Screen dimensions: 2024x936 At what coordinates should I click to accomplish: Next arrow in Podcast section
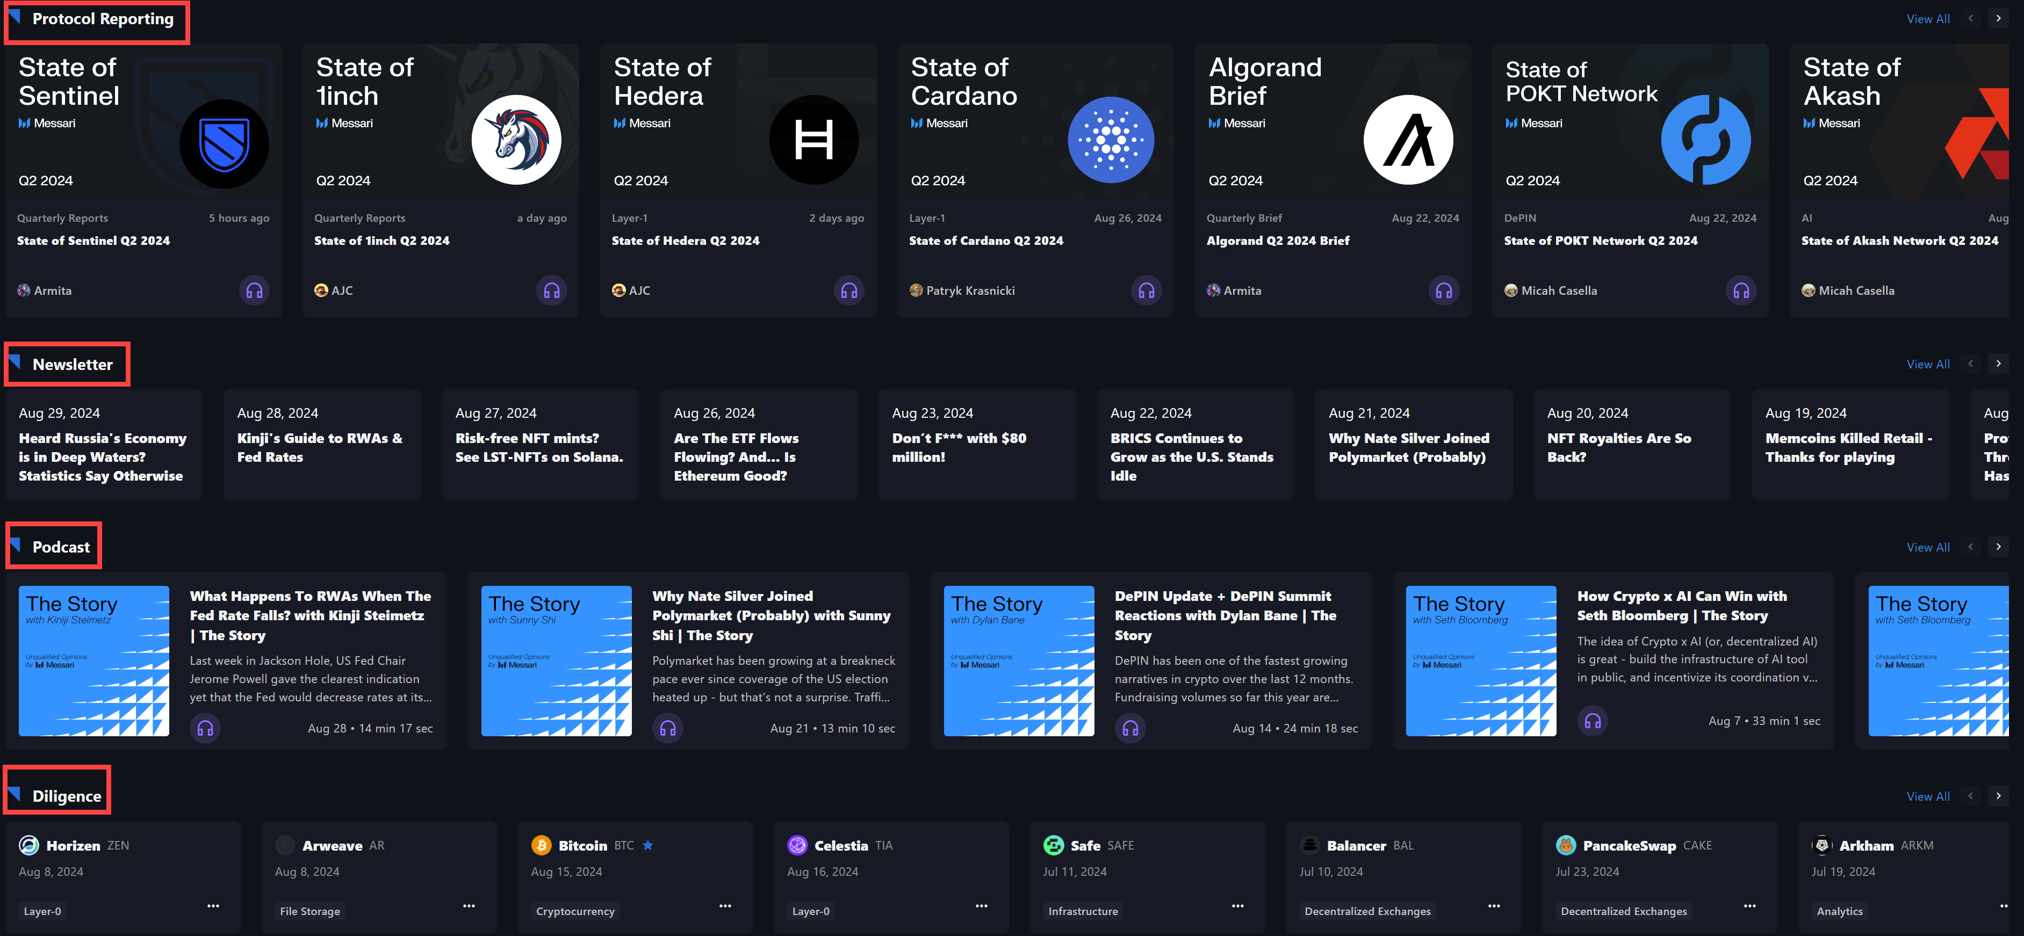click(1998, 547)
